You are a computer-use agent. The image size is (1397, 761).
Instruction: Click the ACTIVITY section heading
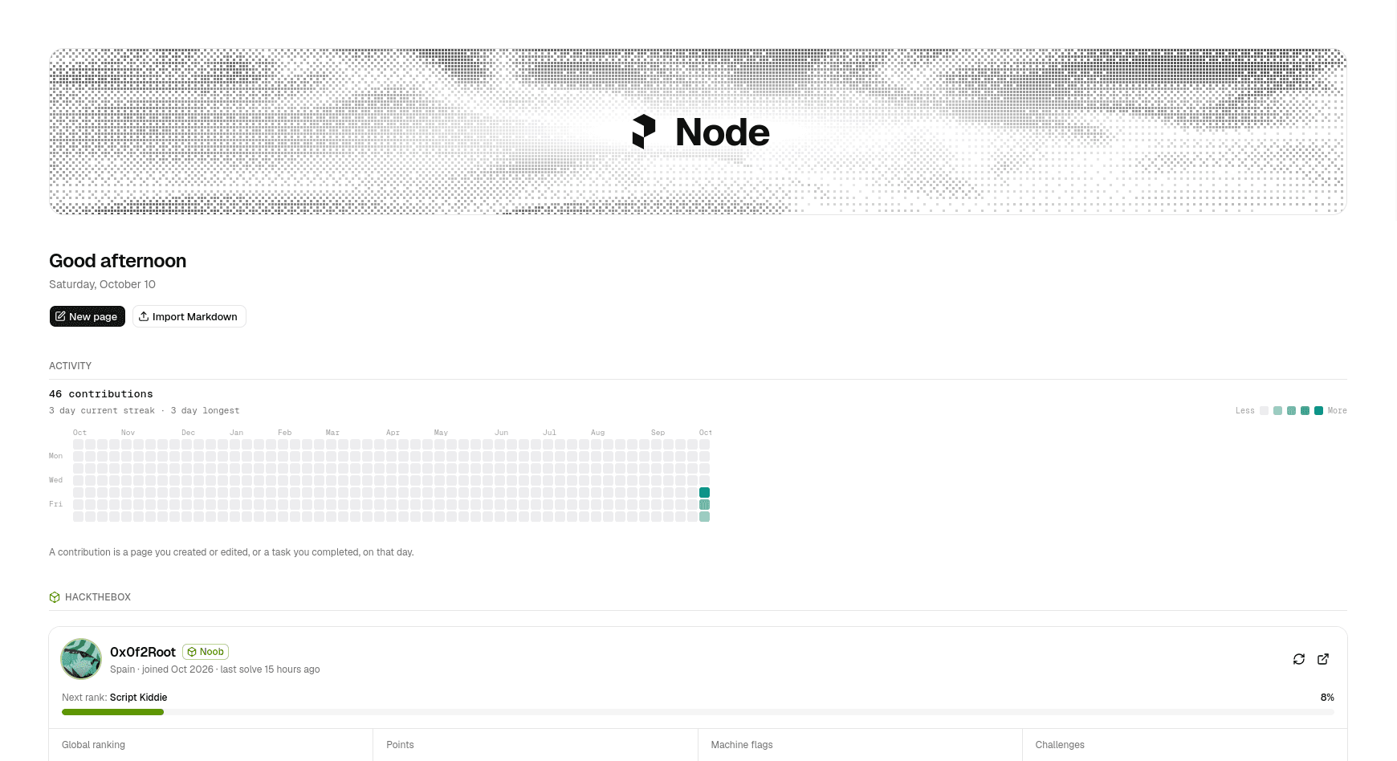coord(70,366)
